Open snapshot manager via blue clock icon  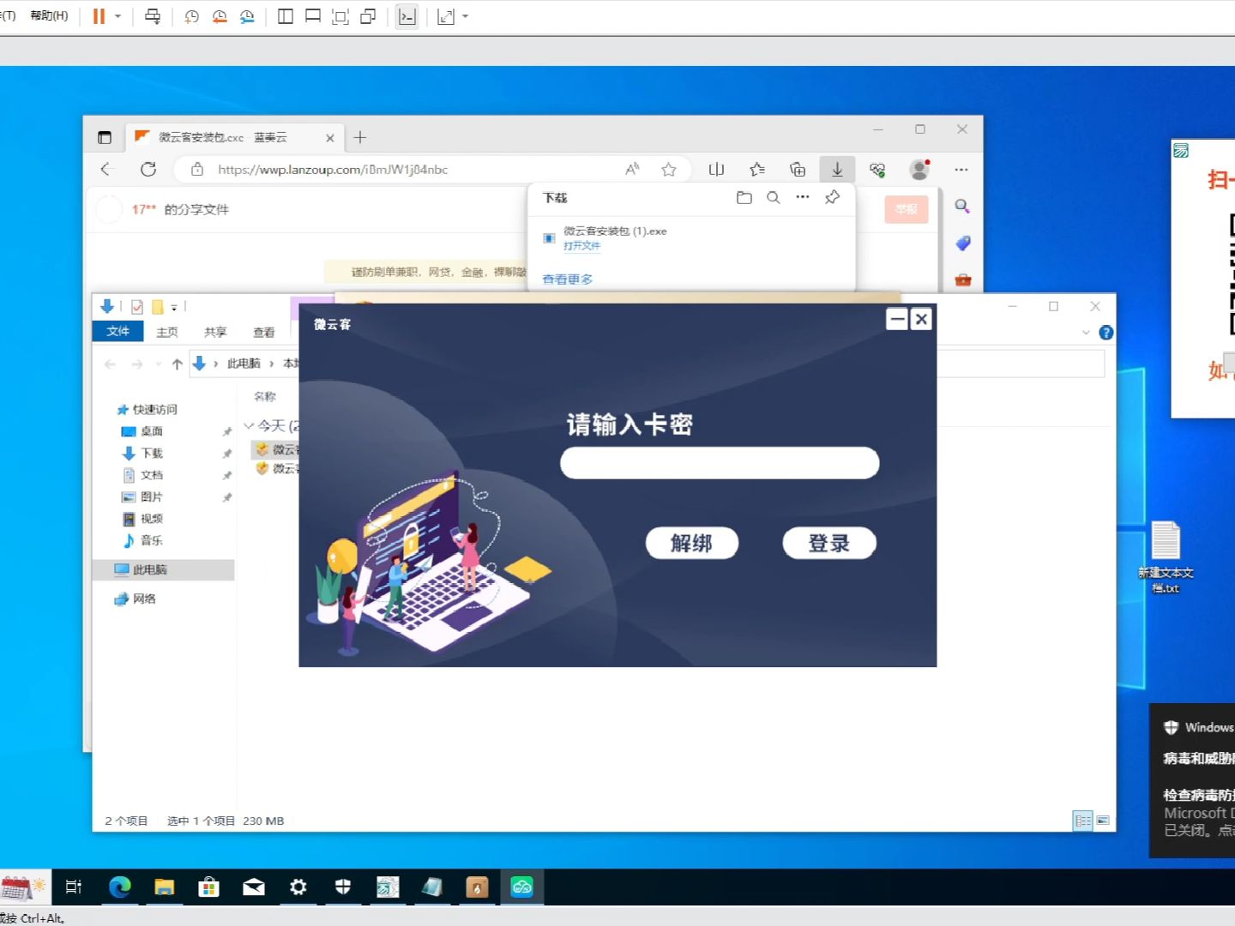(x=247, y=16)
